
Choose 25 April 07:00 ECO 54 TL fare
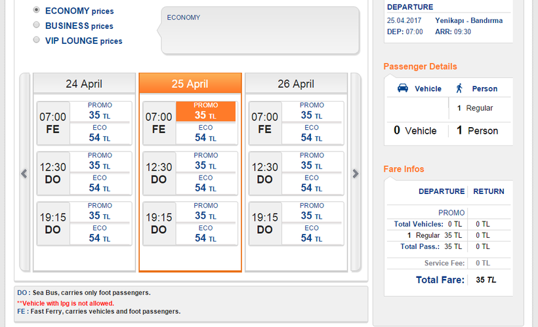click(x=205, y=133)
